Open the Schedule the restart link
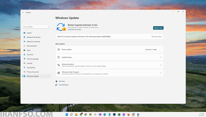Viewport: 206px width, 117px height. [x=74, y=29]
